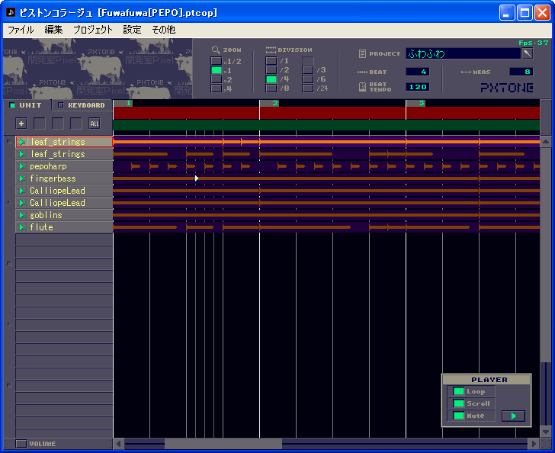This screenshot has height=453, width=555.
Task: Click the PXTONE logo
Action: (x=507, y=88)
